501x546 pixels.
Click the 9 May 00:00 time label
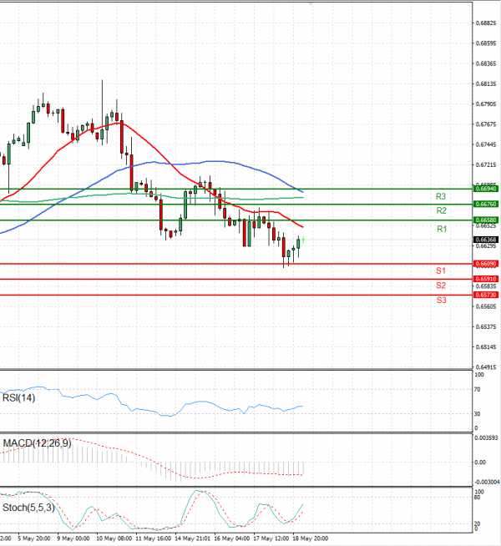click(73, 538)
